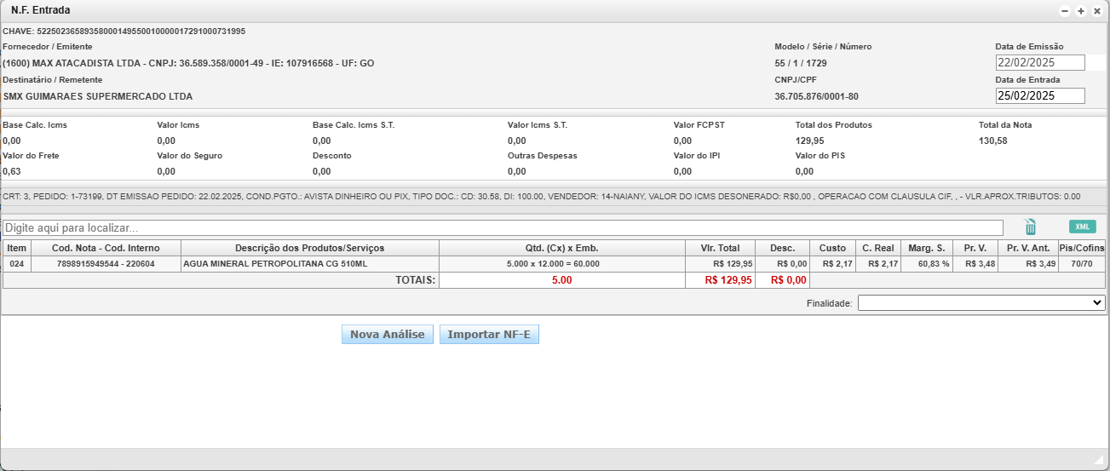Viewport: 1110px width, 471px height.
Task: Click the Vlr. Total column header
Action: (720, 248)
